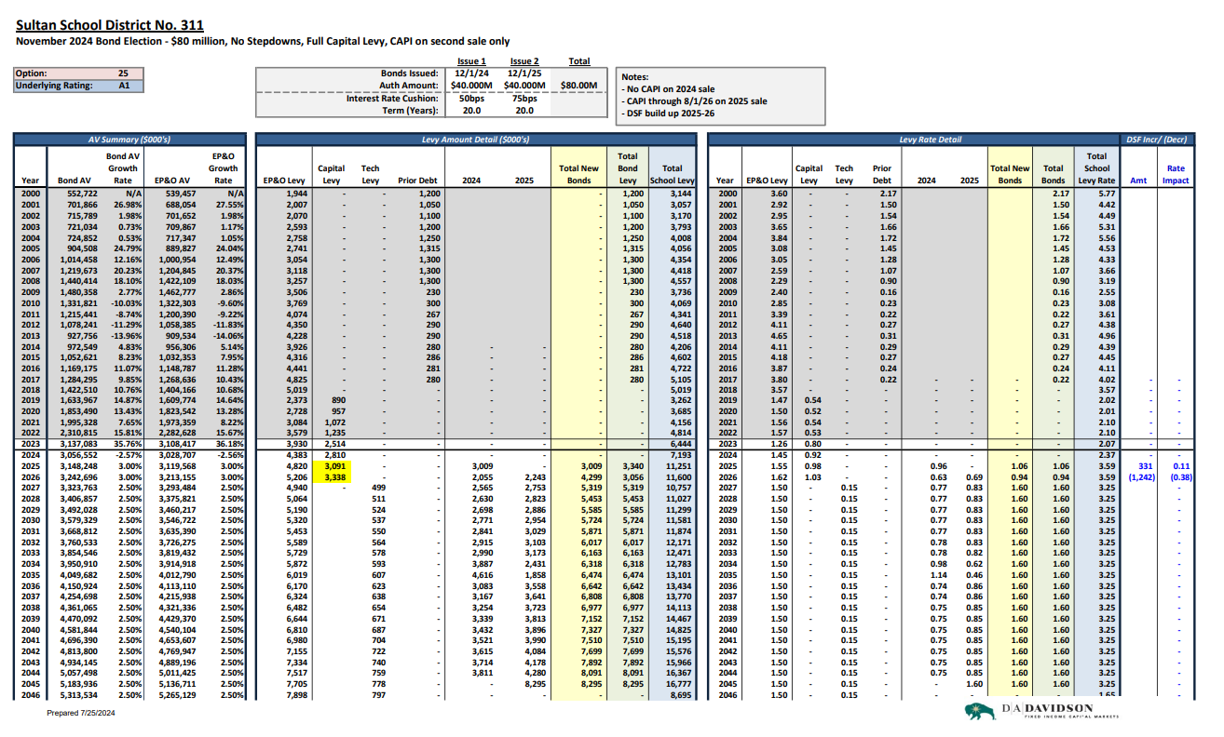The image size is (1224, 737).
Task: Select the 2000 Total School Levy Rate 5.77
Action: coord(1107,192)
